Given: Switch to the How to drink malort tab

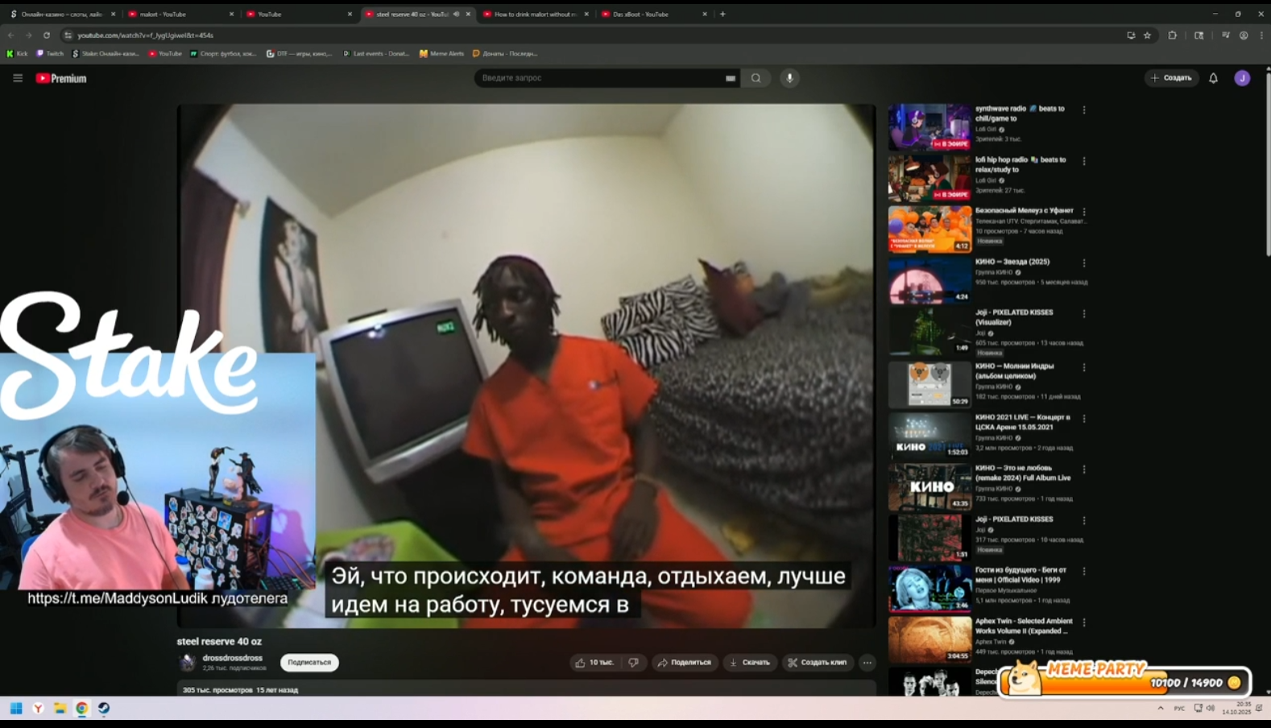Looking at the screenshot, I should [x=535, y=14].
